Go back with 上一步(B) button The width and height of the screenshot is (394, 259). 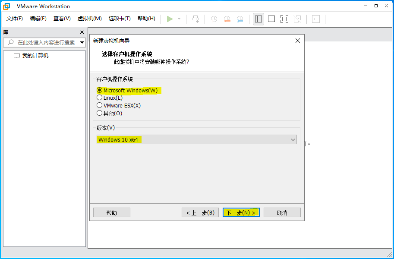coord(200,213)
